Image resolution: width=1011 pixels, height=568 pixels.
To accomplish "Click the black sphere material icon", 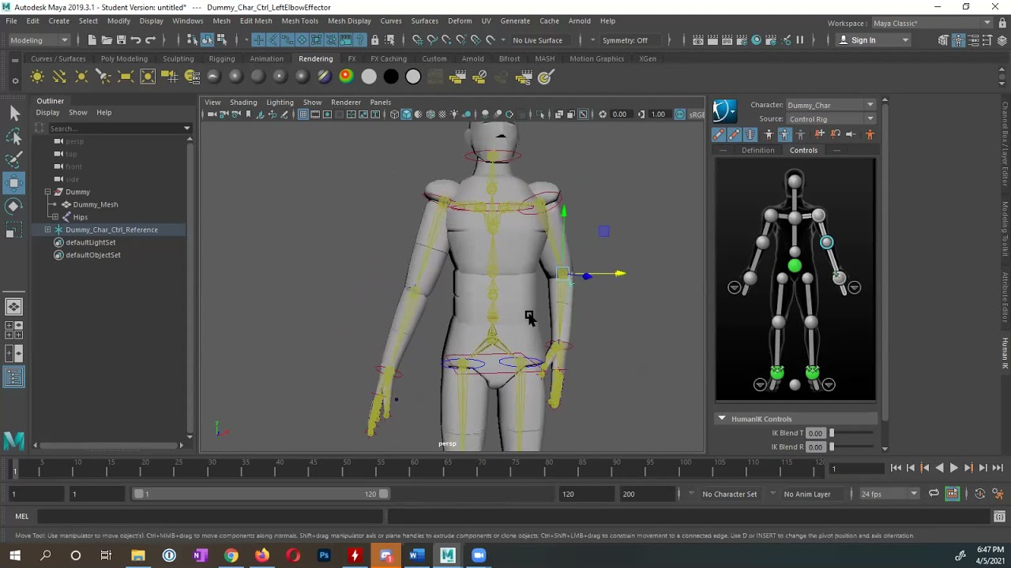I will point(391,77).
